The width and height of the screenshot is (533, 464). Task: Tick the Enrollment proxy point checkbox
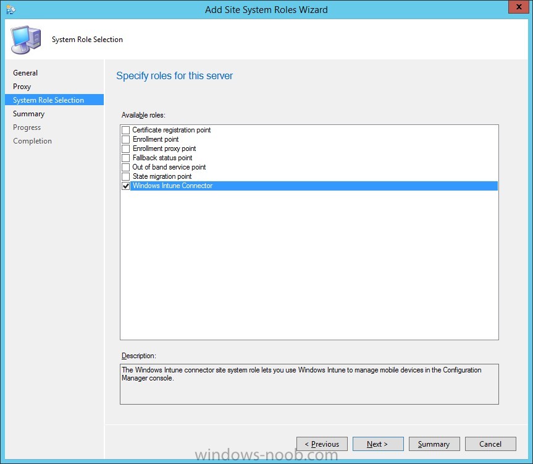[x=126, y=148]
